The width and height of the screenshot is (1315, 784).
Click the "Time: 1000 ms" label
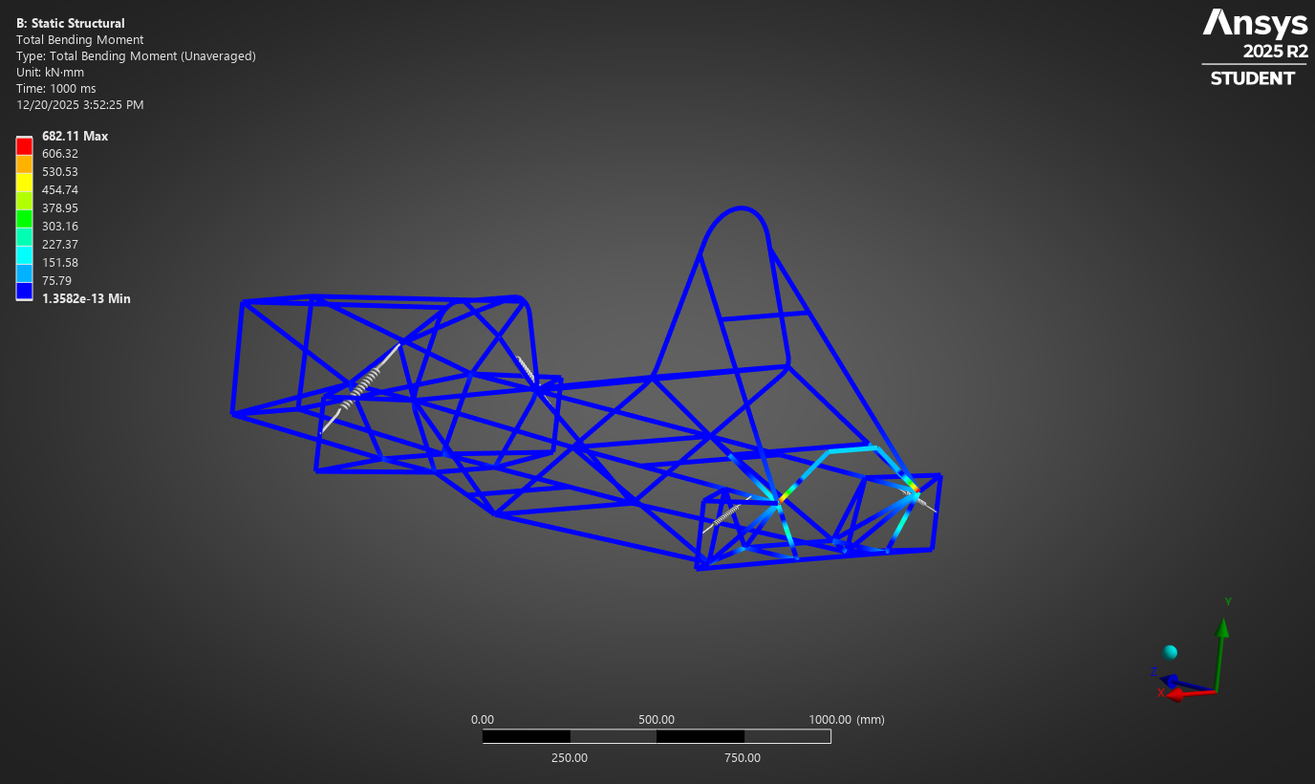coord(56,89)
